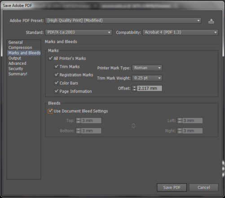This screenshot has height=198, width=225.
Task: Toggle the bleed link chain icon
Action: [x=133, y=126]
